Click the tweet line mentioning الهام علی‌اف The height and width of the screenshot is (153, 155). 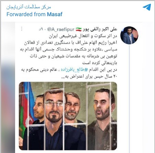coord(71,43)
